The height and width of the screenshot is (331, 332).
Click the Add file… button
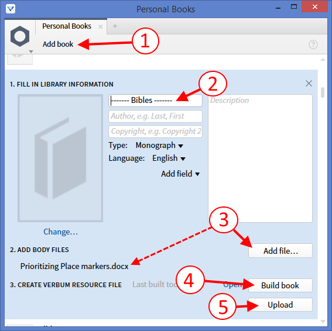coord(280,251)
